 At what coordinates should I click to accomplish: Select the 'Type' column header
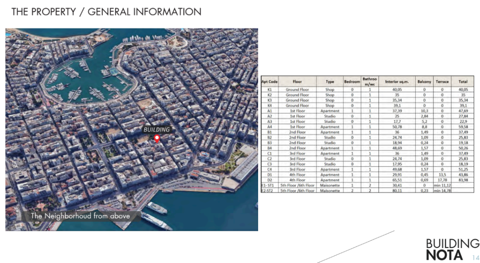[x=330, y=82]
